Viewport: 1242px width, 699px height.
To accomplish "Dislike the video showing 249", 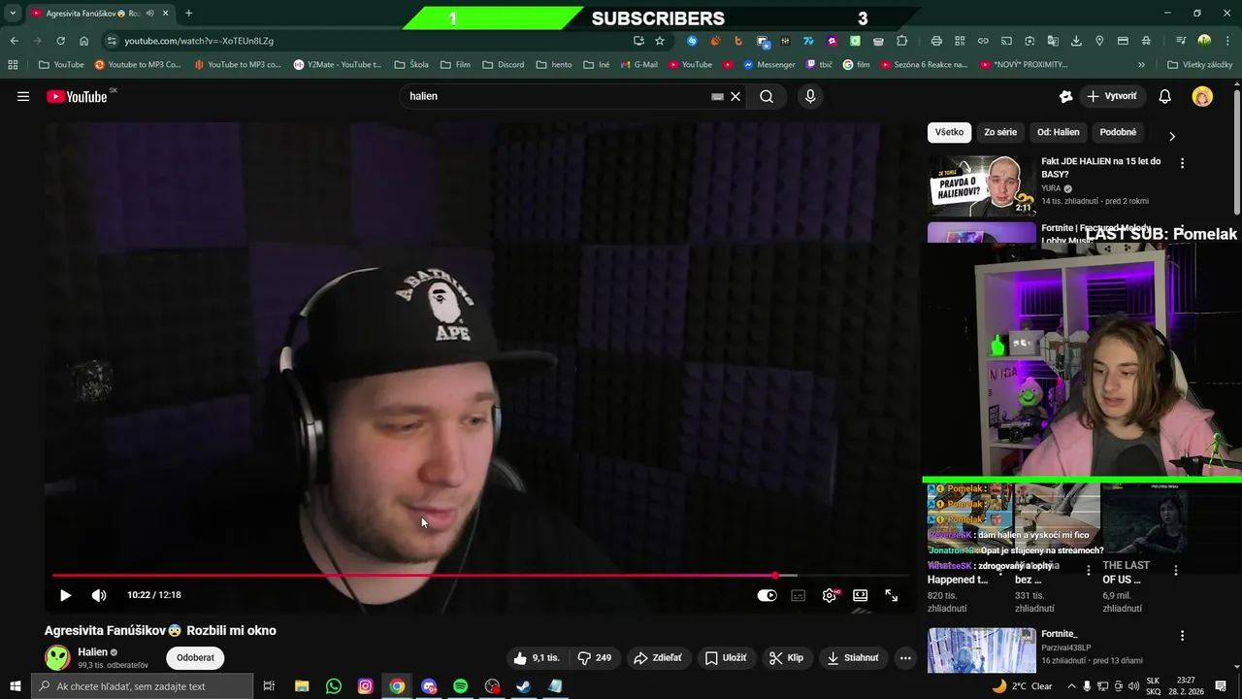I will tap(594, 657).
